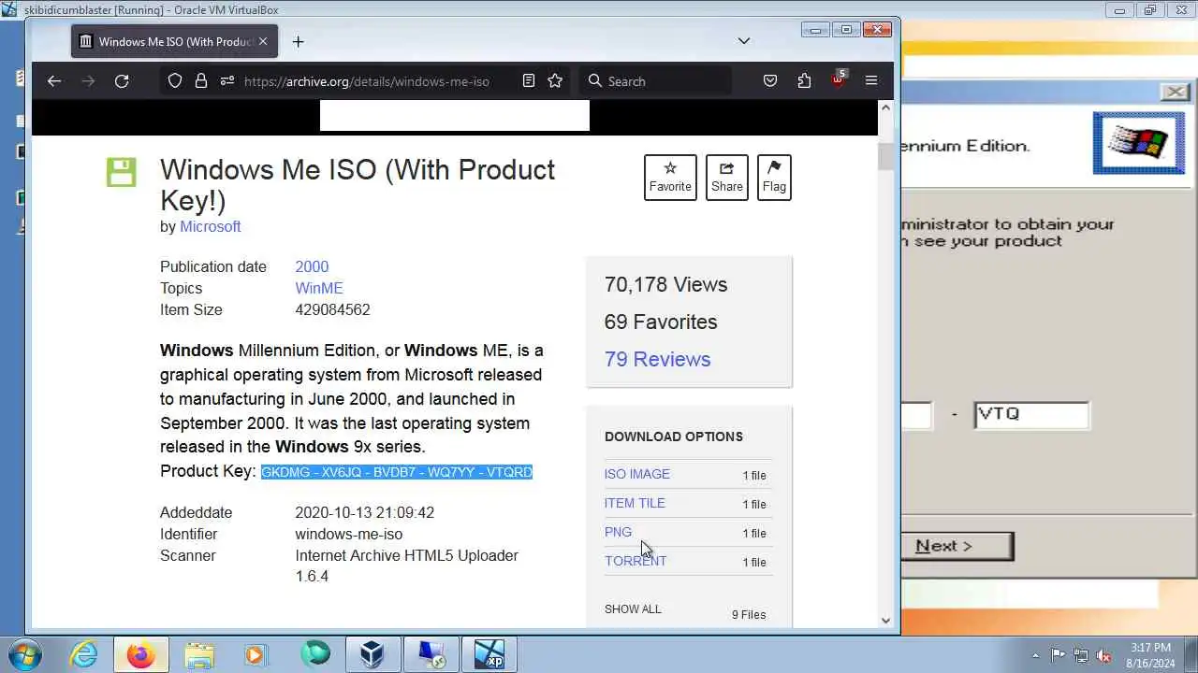Click the 70,178 Views text
Image resolution: width=1198 pixels, height=673 pixels.
coord(665,284)
